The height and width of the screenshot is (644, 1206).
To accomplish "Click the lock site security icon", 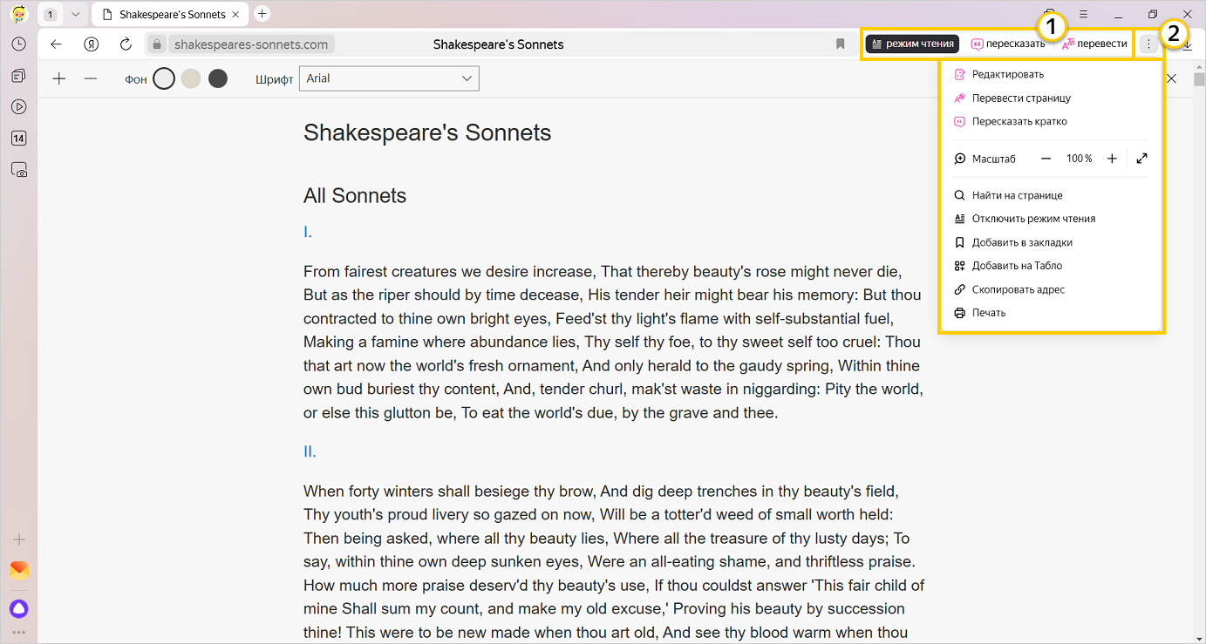I will click(x=157, y=44).
